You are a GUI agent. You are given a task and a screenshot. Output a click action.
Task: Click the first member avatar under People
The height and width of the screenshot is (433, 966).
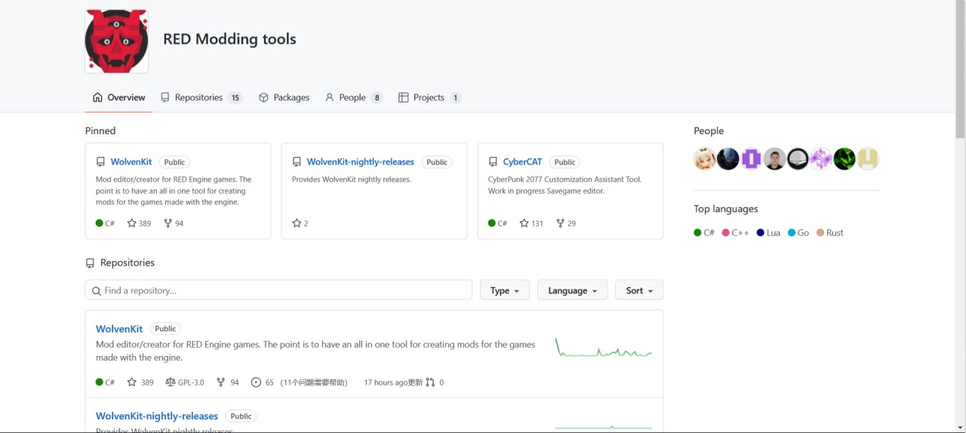pyautogui.click(x=704, y=159)
